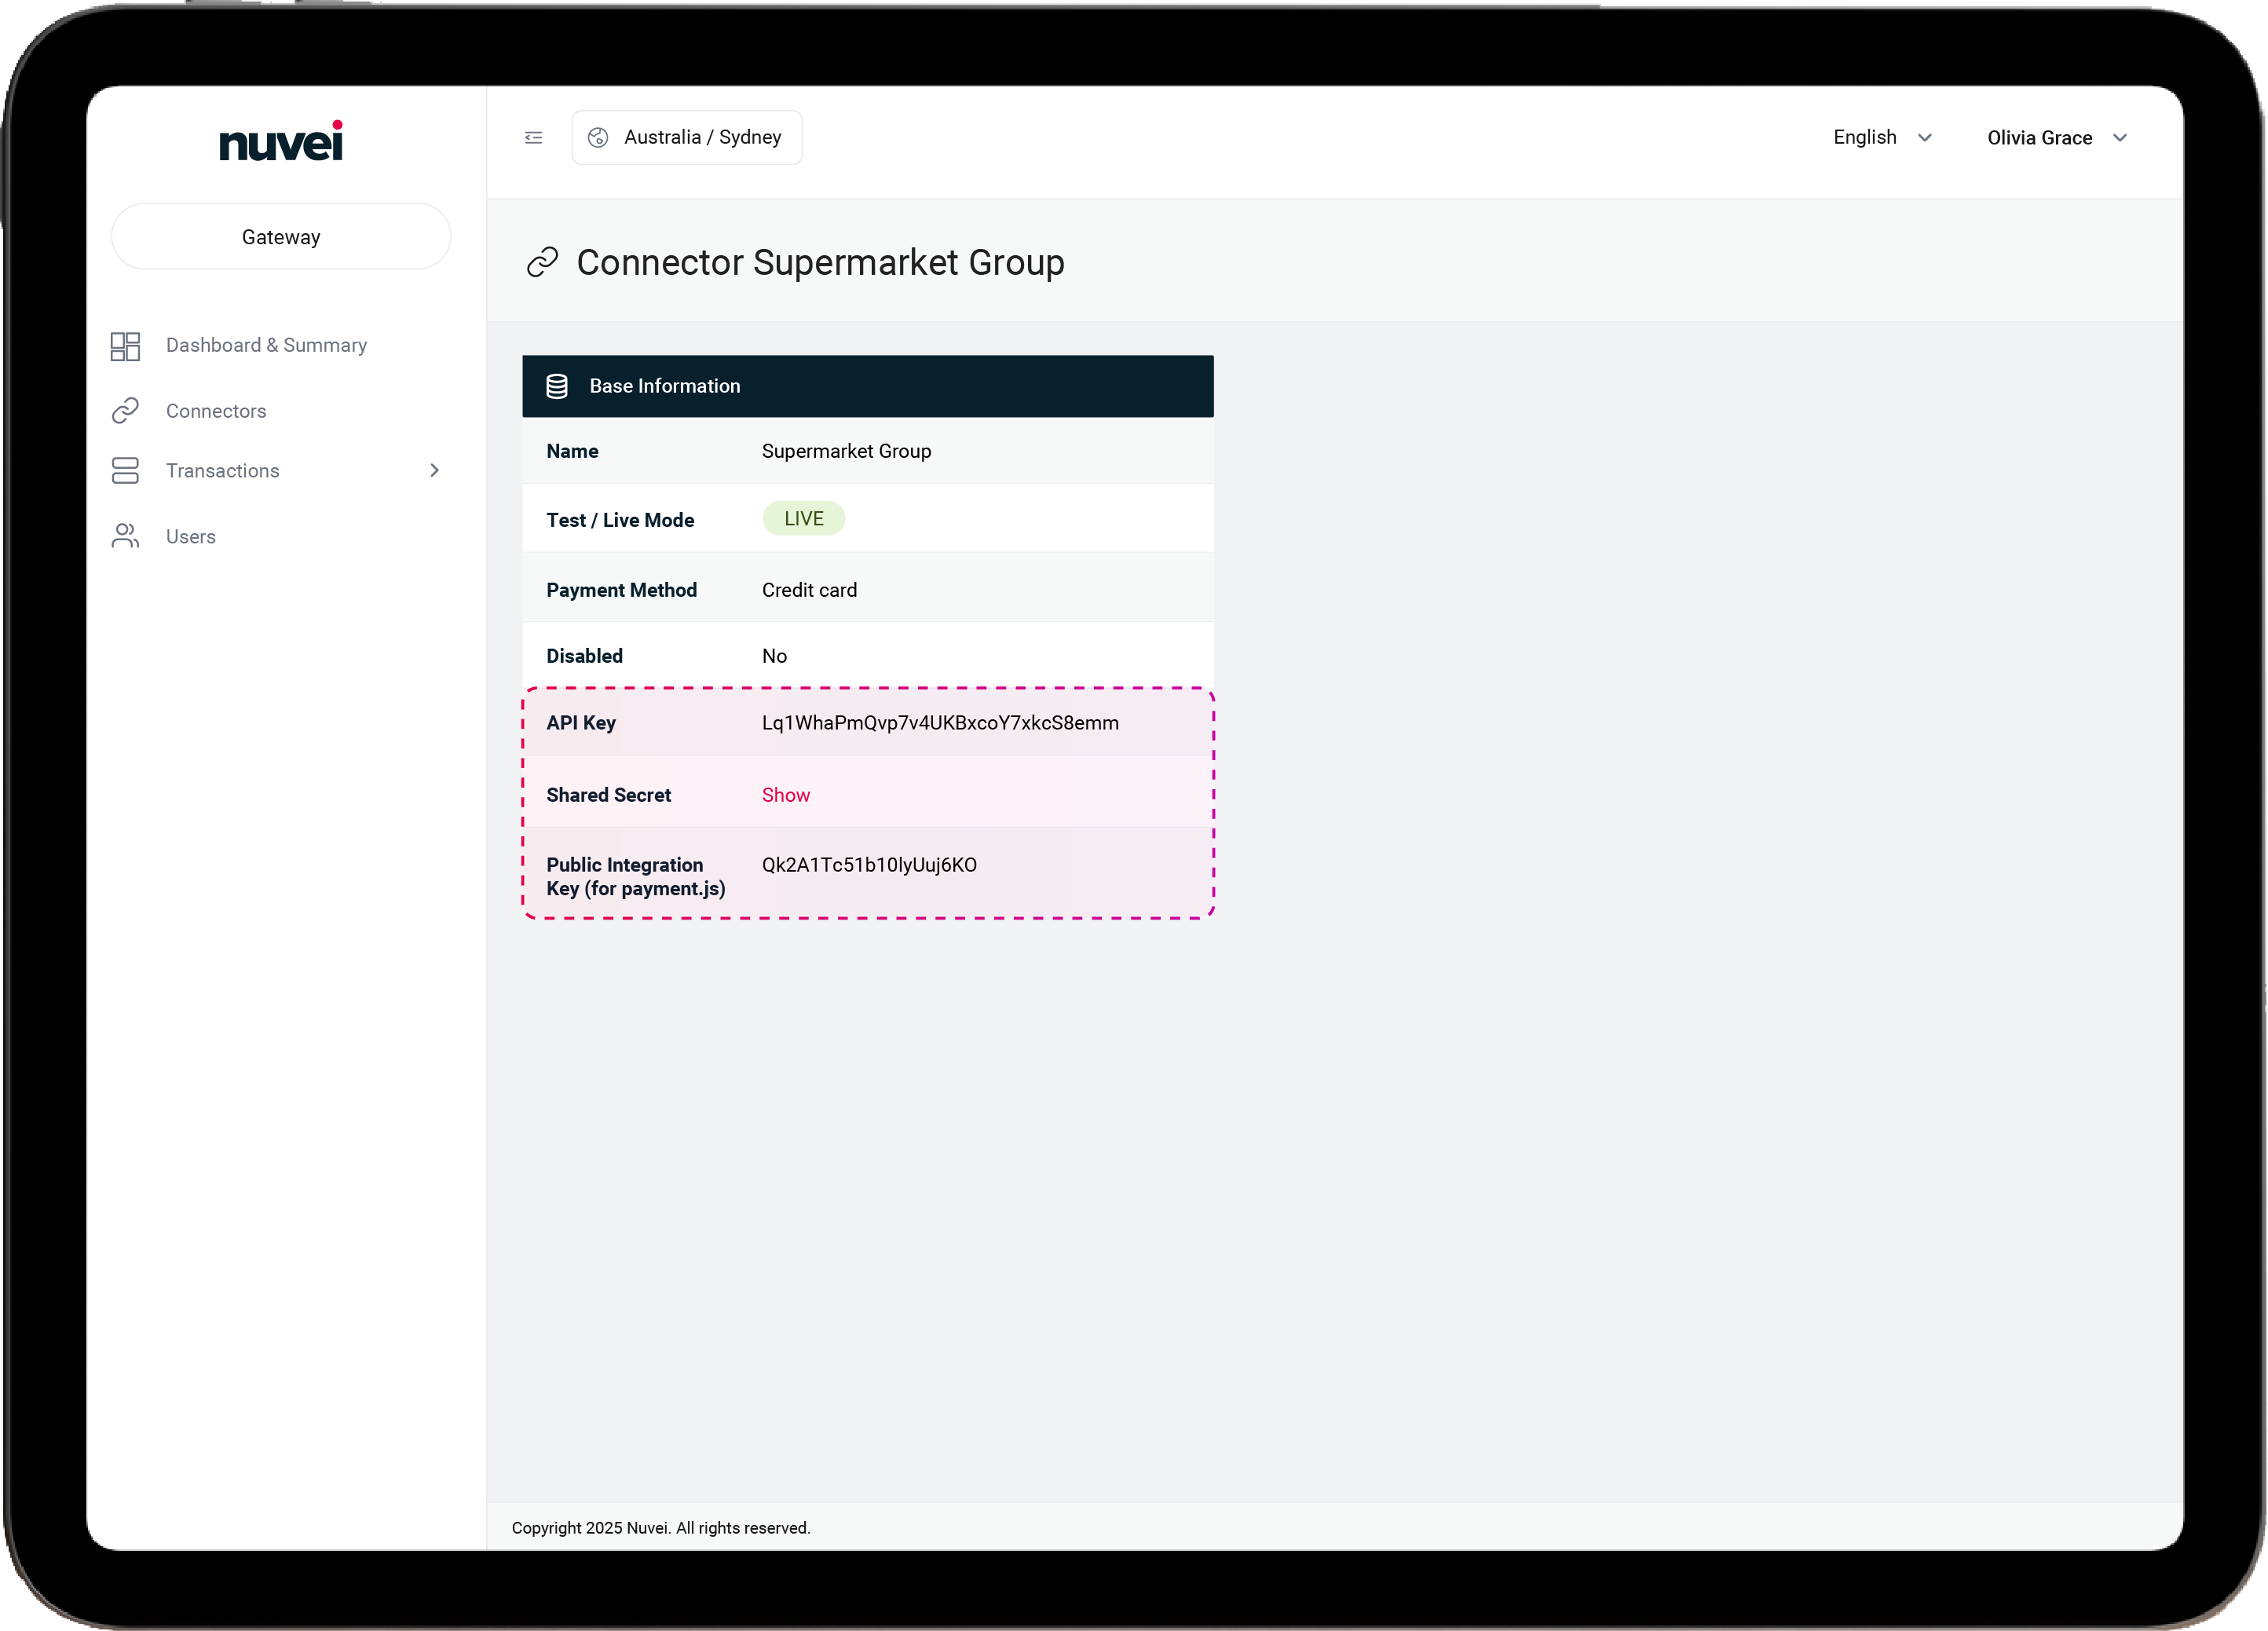This screenshot has width=2268, height=1631.
Task: Click the Payment Method label
Action: [622, 590]
